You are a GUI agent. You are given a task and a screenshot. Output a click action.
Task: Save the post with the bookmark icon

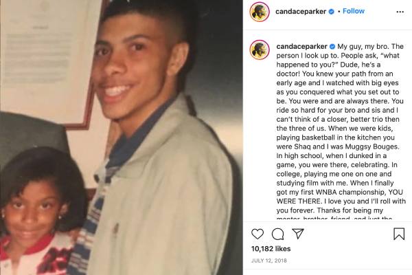coord(399,234)
